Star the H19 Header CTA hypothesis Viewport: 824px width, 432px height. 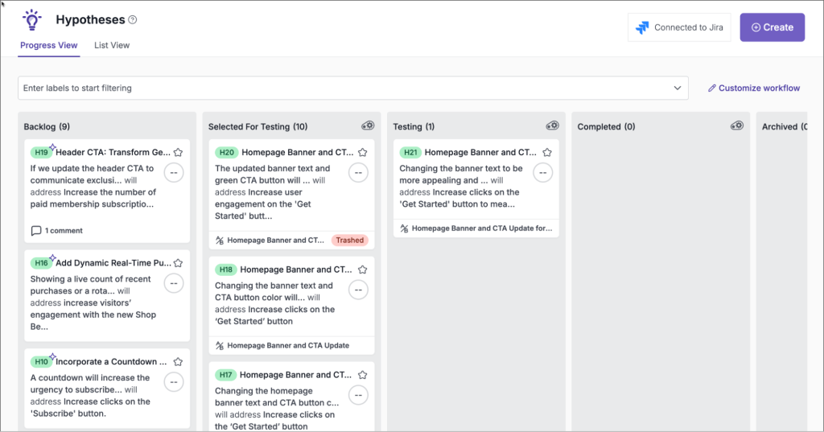pyautogui.click(x=178, y=152)
